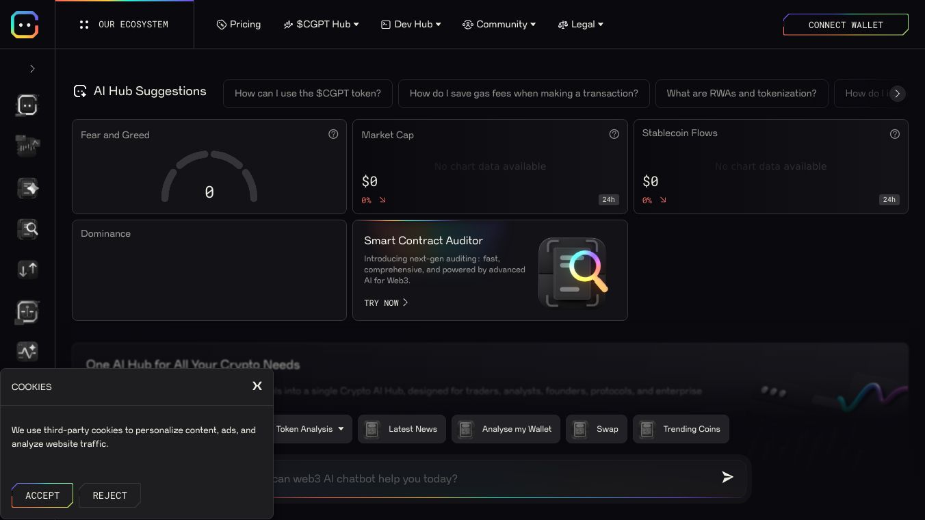Click the 0% change in Market Cap card
Viewport: 925px width, 520px height.
pyautogui.click(x=366, y=200)
